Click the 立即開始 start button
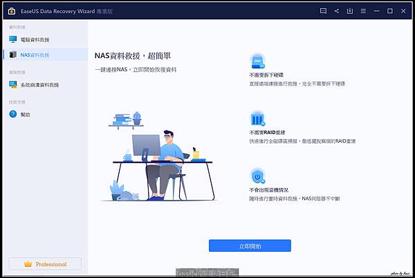Image resolution: width=415 pixels, height=278 pixels. [250, 245]
